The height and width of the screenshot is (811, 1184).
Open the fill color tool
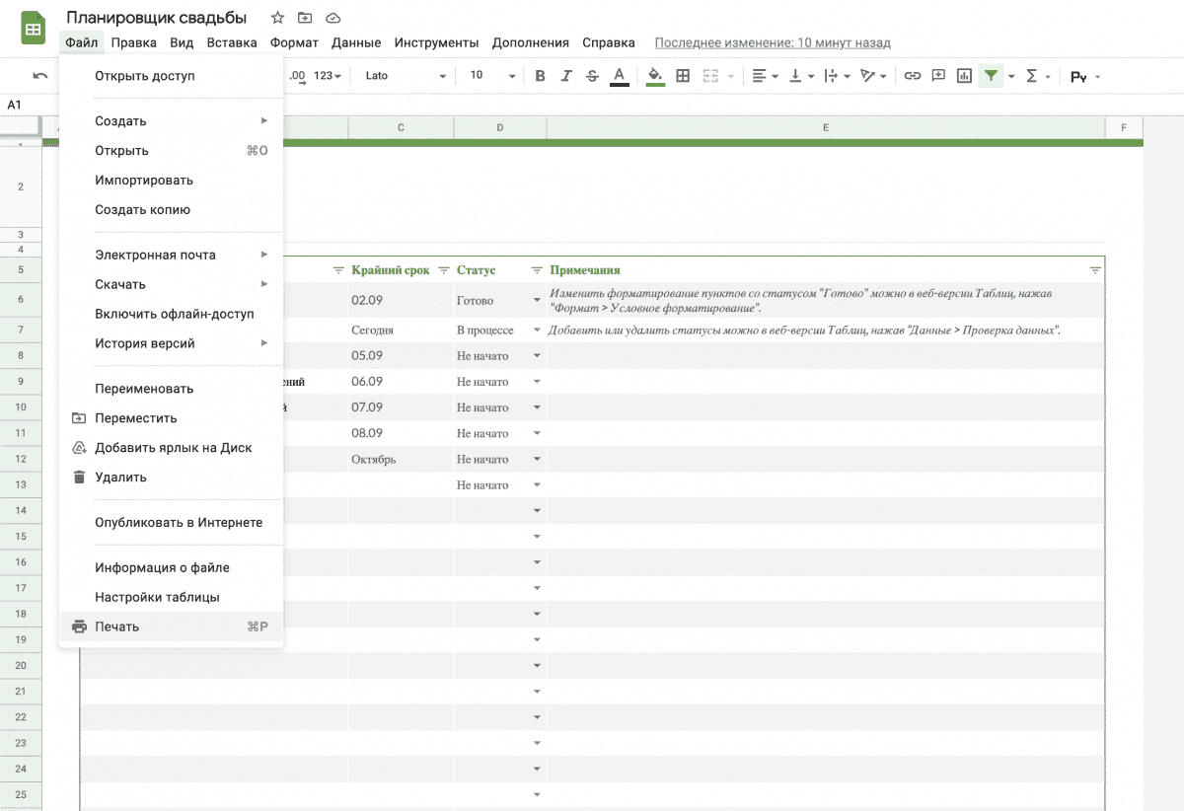654,75
